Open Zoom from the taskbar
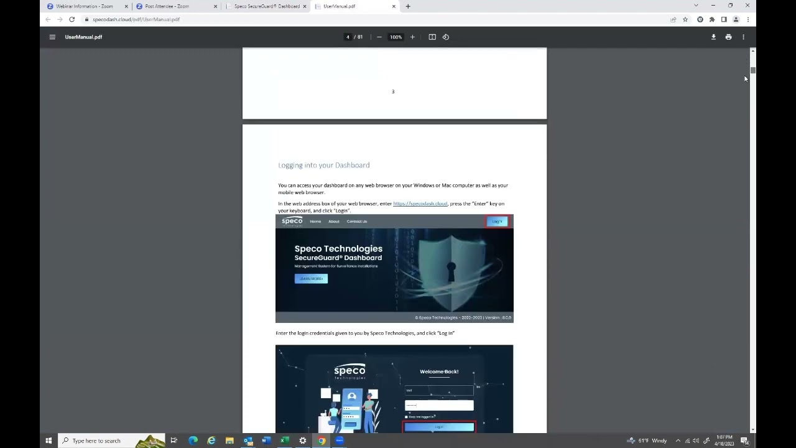 pyautogui.click(x=340, y=441)
